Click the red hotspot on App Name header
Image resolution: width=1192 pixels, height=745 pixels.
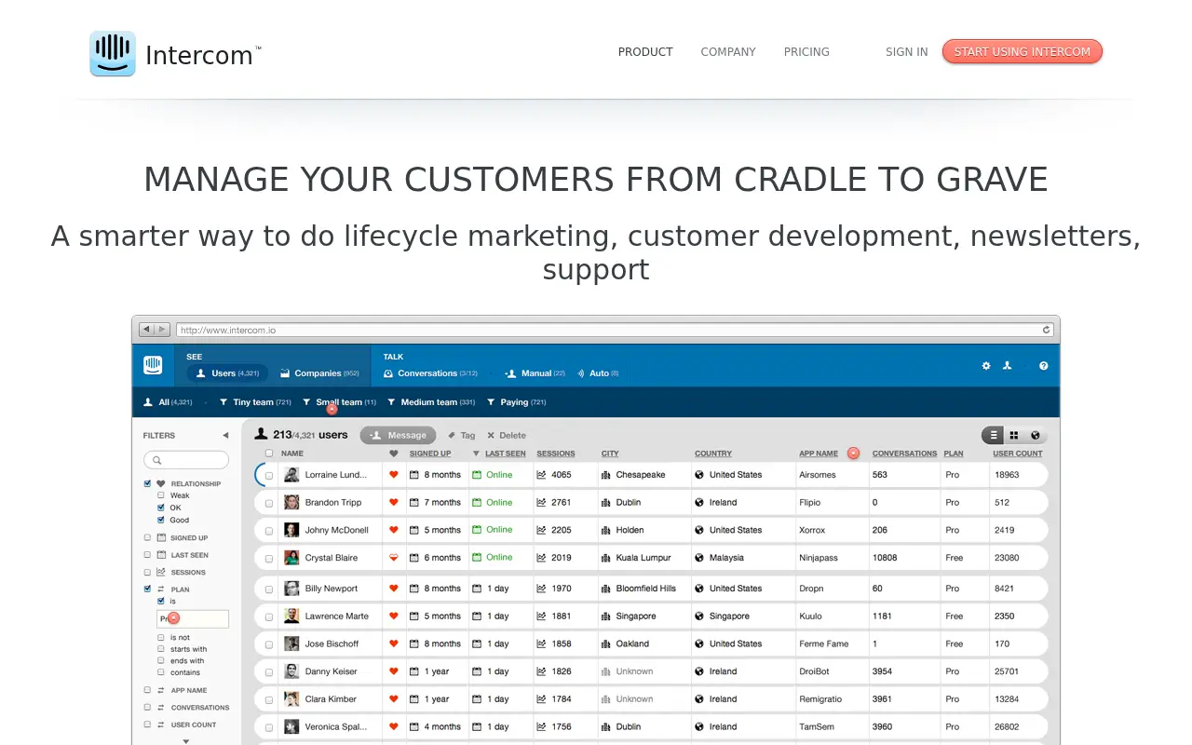click(853, 454)
